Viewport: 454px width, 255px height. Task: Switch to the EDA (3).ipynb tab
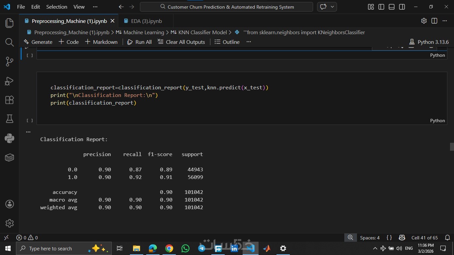click(x=146, y=21)
